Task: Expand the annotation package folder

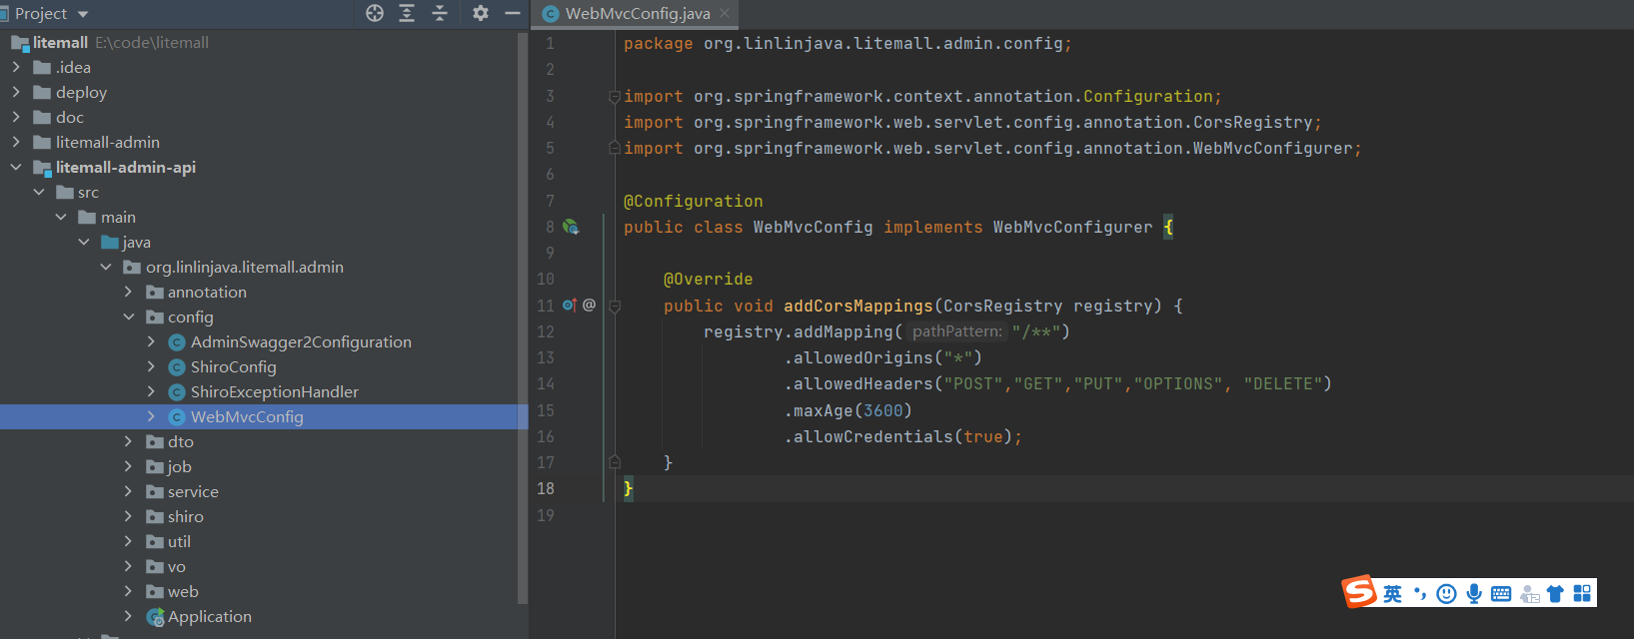Action: click(x=128, y=293)
